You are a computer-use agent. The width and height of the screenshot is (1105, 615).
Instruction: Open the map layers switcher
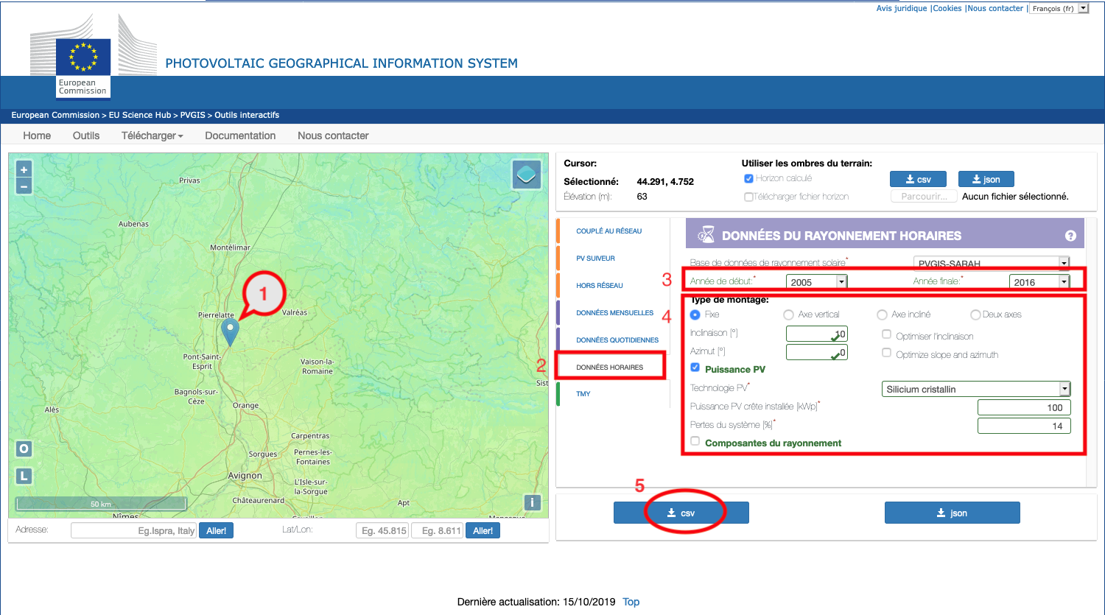coord(526,175)
